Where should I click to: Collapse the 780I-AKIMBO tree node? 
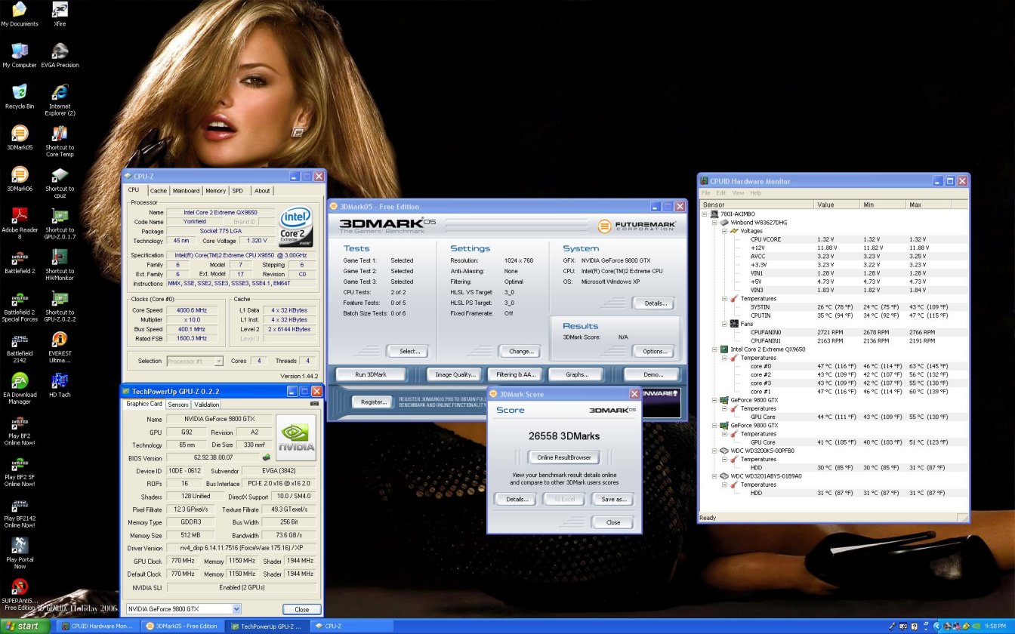coord(705,214)
